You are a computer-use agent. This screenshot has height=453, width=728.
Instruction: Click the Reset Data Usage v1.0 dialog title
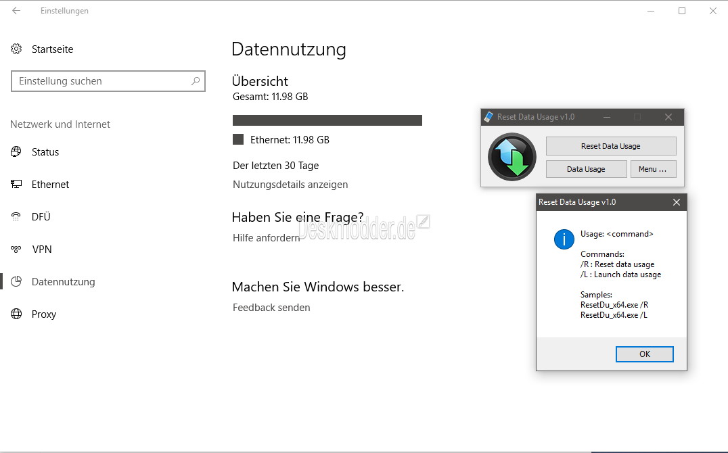(577, 202)
